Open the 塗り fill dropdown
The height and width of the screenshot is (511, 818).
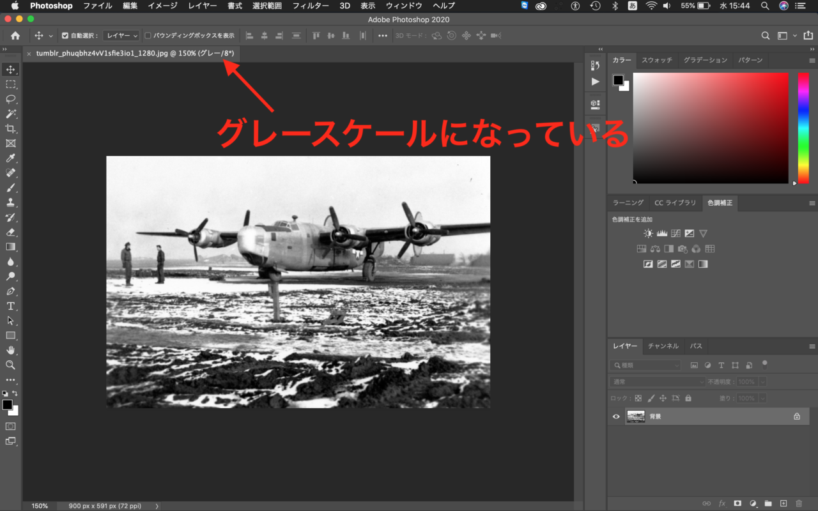(x=762, y=398)
